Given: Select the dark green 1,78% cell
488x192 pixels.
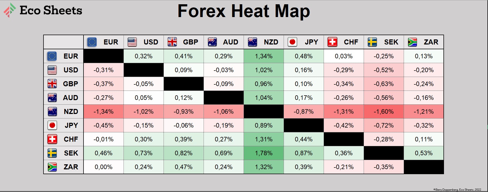Looking at the screenshot, I should pyautogui.click(x=264, y=153).
